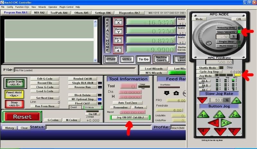Click the Zero 4 axis button
This screenshot has width=257, height=149.
click(x=118, y=49)
